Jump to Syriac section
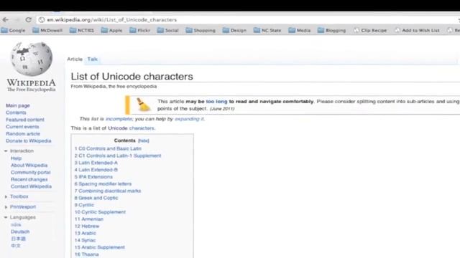The width and height of the screenshot is (460, 258). point(85,240)
